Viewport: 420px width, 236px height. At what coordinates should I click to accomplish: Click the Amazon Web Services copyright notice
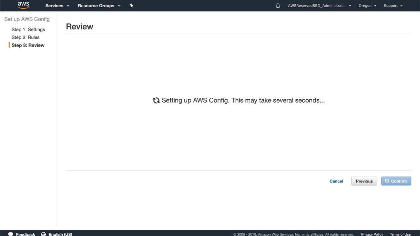click(x=294, y=234)
